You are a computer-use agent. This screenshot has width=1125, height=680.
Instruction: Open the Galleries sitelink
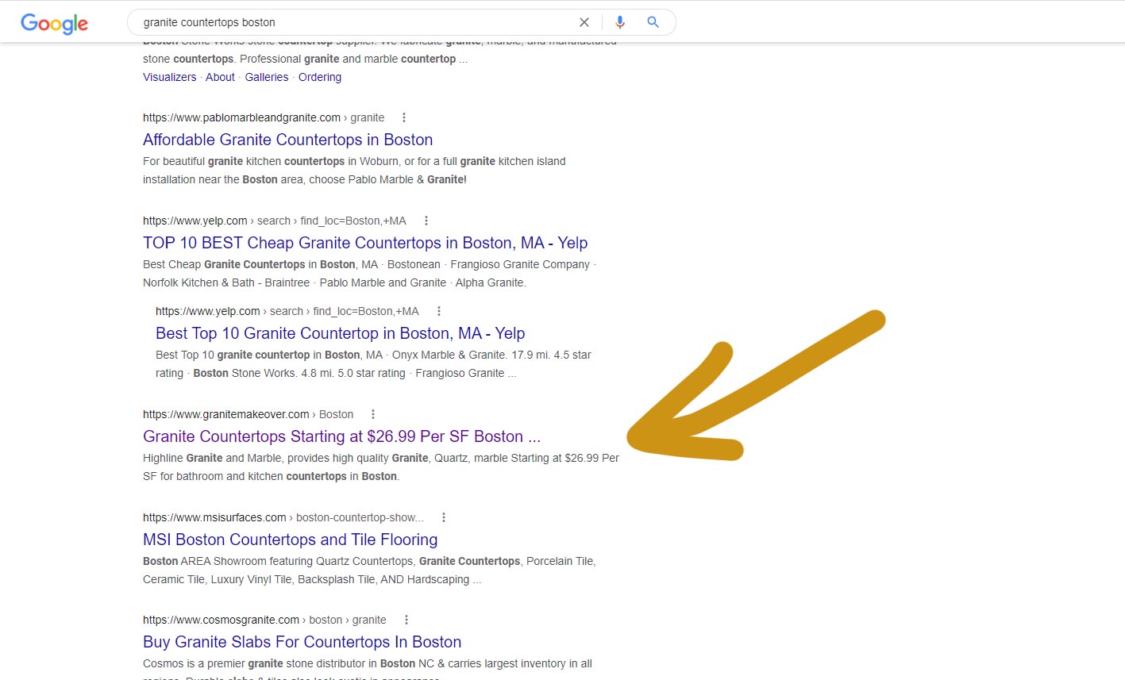(x=267, y=77)
